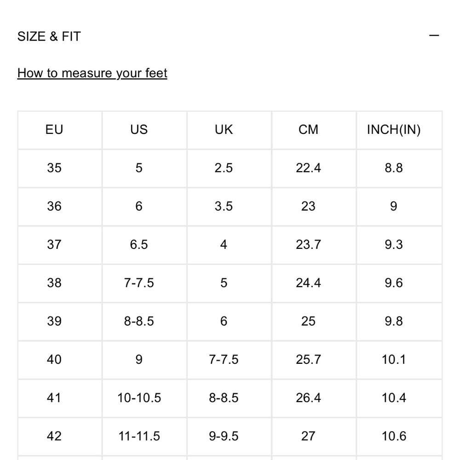This screenshot has height=460, width=460.
Task: Click US size 7-7.5 cell
Action: click(x=139, y=283)
